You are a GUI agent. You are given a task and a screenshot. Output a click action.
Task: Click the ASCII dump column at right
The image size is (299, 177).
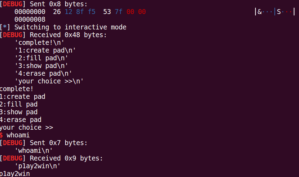point(275,12)
